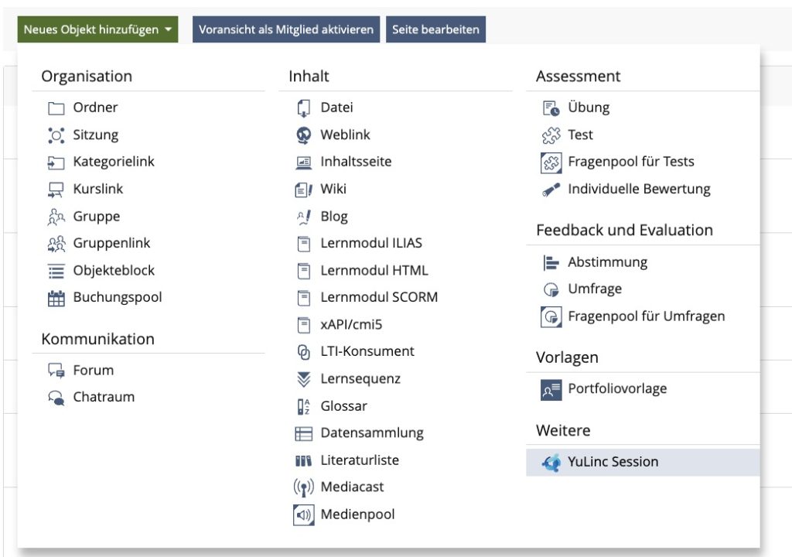Select the Glossar A-Z icon
Screen dimensions: 792x557
(303, 407)
